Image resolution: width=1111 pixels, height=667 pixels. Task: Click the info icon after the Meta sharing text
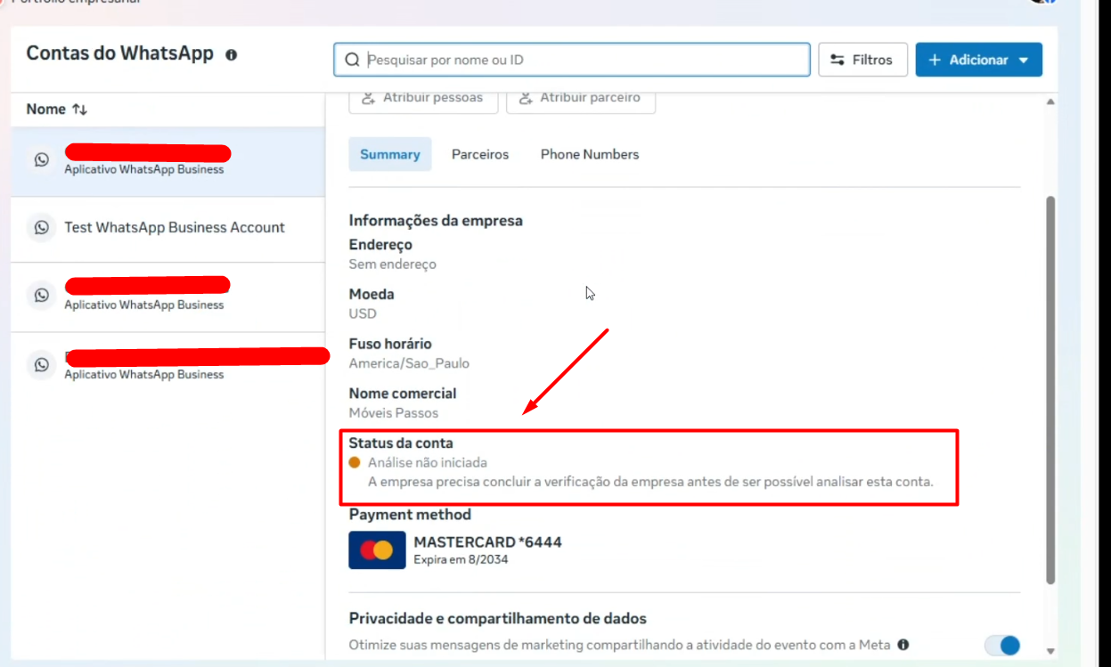point(903,645)
